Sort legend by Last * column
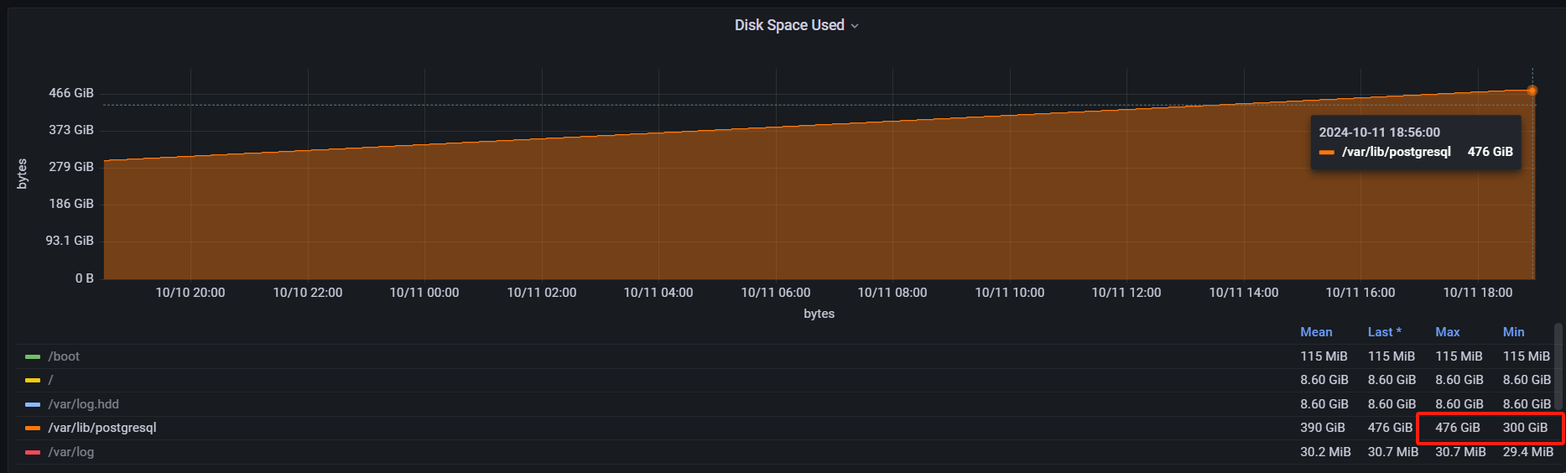This screenshot has height=473, width=1566. [1384, 332]
